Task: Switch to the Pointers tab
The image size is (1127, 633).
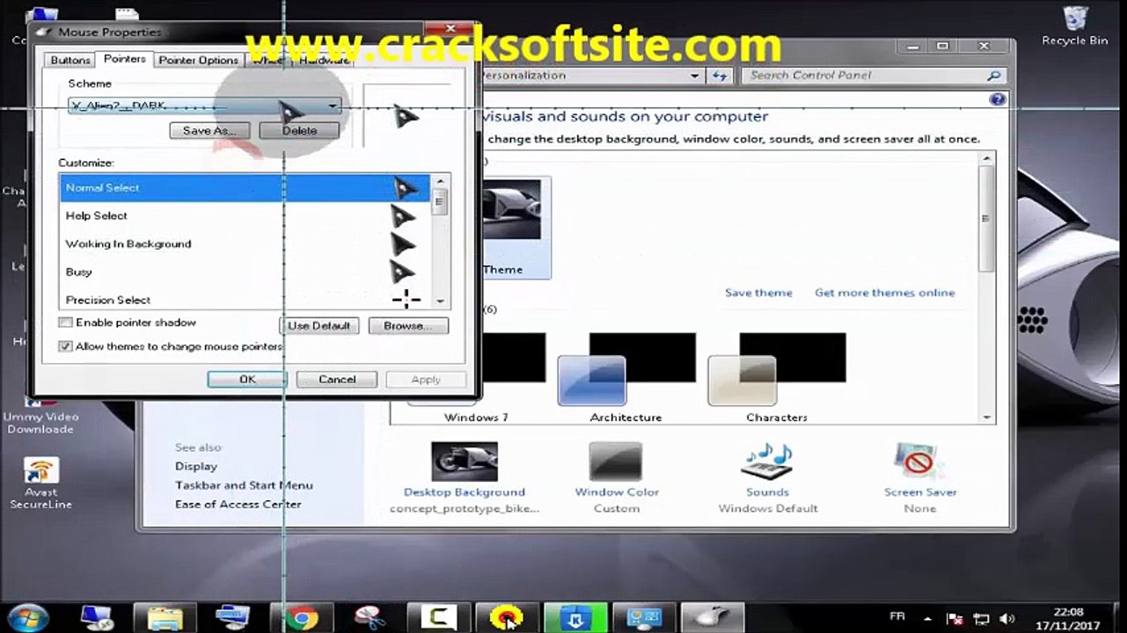Action: coord(124,59)
